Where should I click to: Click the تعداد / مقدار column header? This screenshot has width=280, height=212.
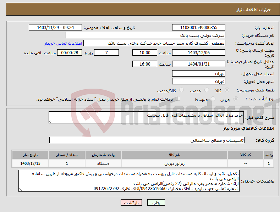point(67,155)
